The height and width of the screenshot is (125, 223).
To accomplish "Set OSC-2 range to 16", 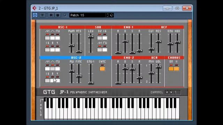I will click(x=47, y=81).
